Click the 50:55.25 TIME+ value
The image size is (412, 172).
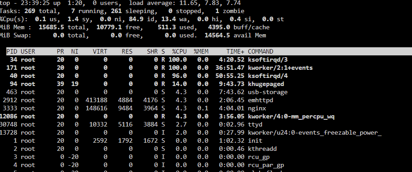[x=229, y=76]
